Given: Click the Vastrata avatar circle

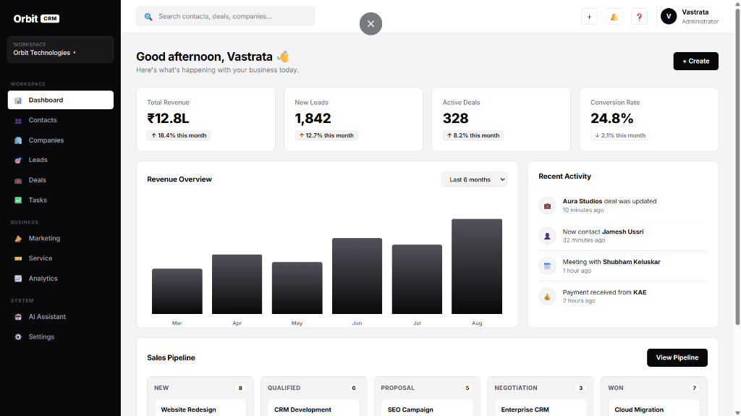Looking at the screenshot, I should coord(668,17).
